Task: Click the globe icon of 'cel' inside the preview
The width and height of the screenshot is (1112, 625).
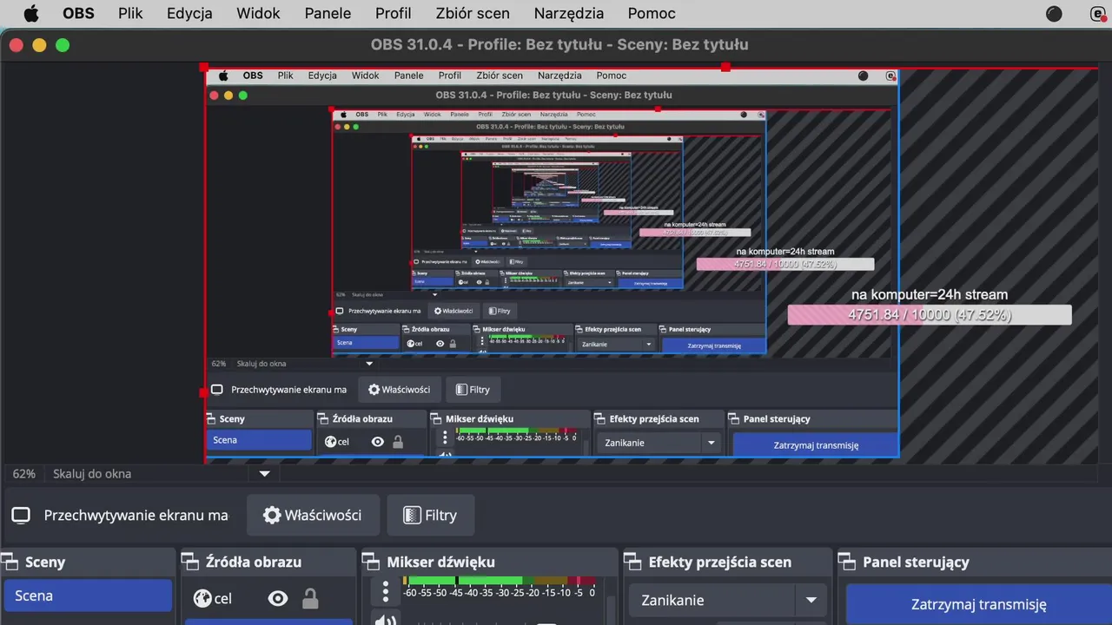Action: (x=330, y=441)
